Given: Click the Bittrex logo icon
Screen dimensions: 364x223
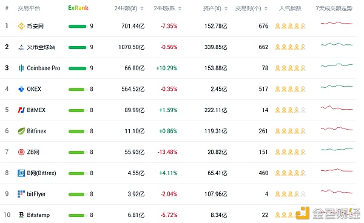Looking at the screenshot, I should point(21,173).
